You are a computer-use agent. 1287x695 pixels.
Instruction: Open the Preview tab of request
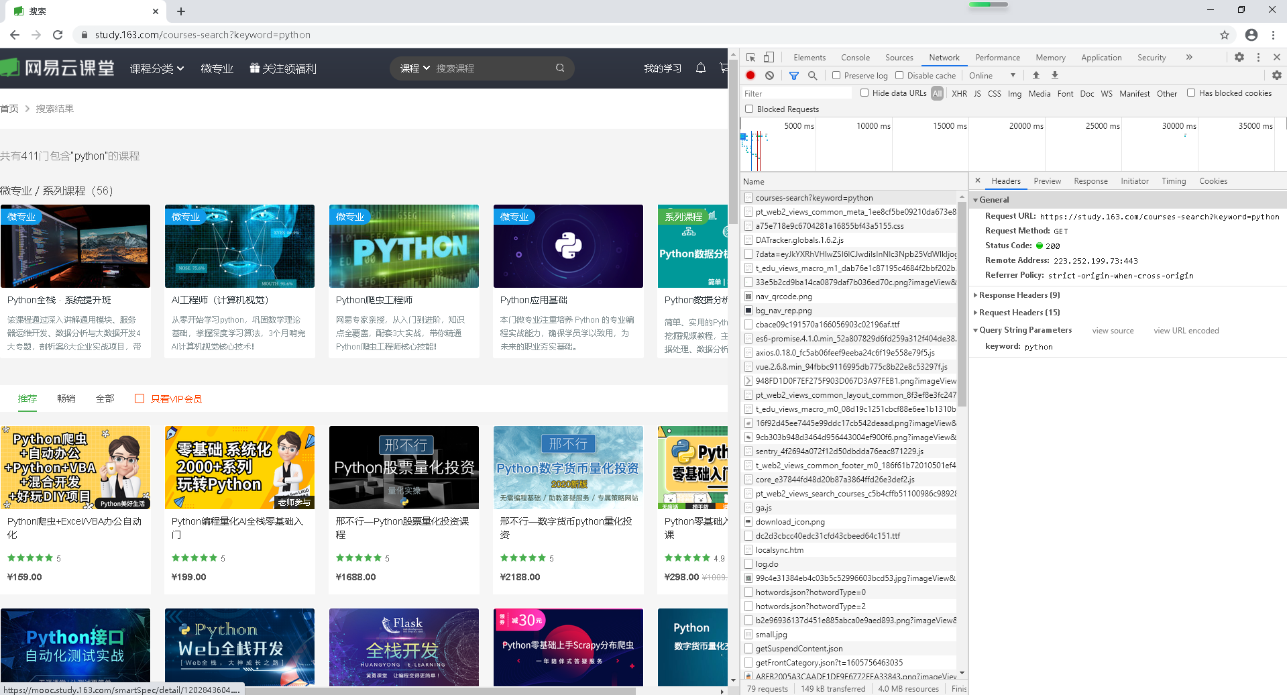coord(1047,181)
